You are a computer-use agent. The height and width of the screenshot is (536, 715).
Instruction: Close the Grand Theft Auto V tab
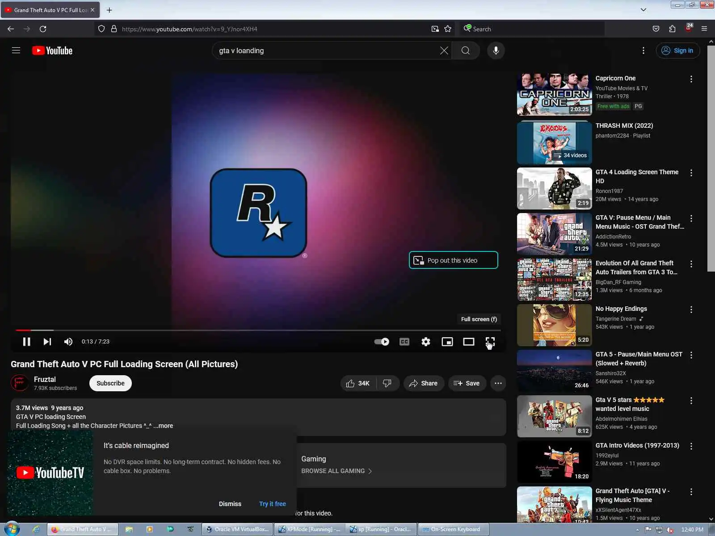93,10
